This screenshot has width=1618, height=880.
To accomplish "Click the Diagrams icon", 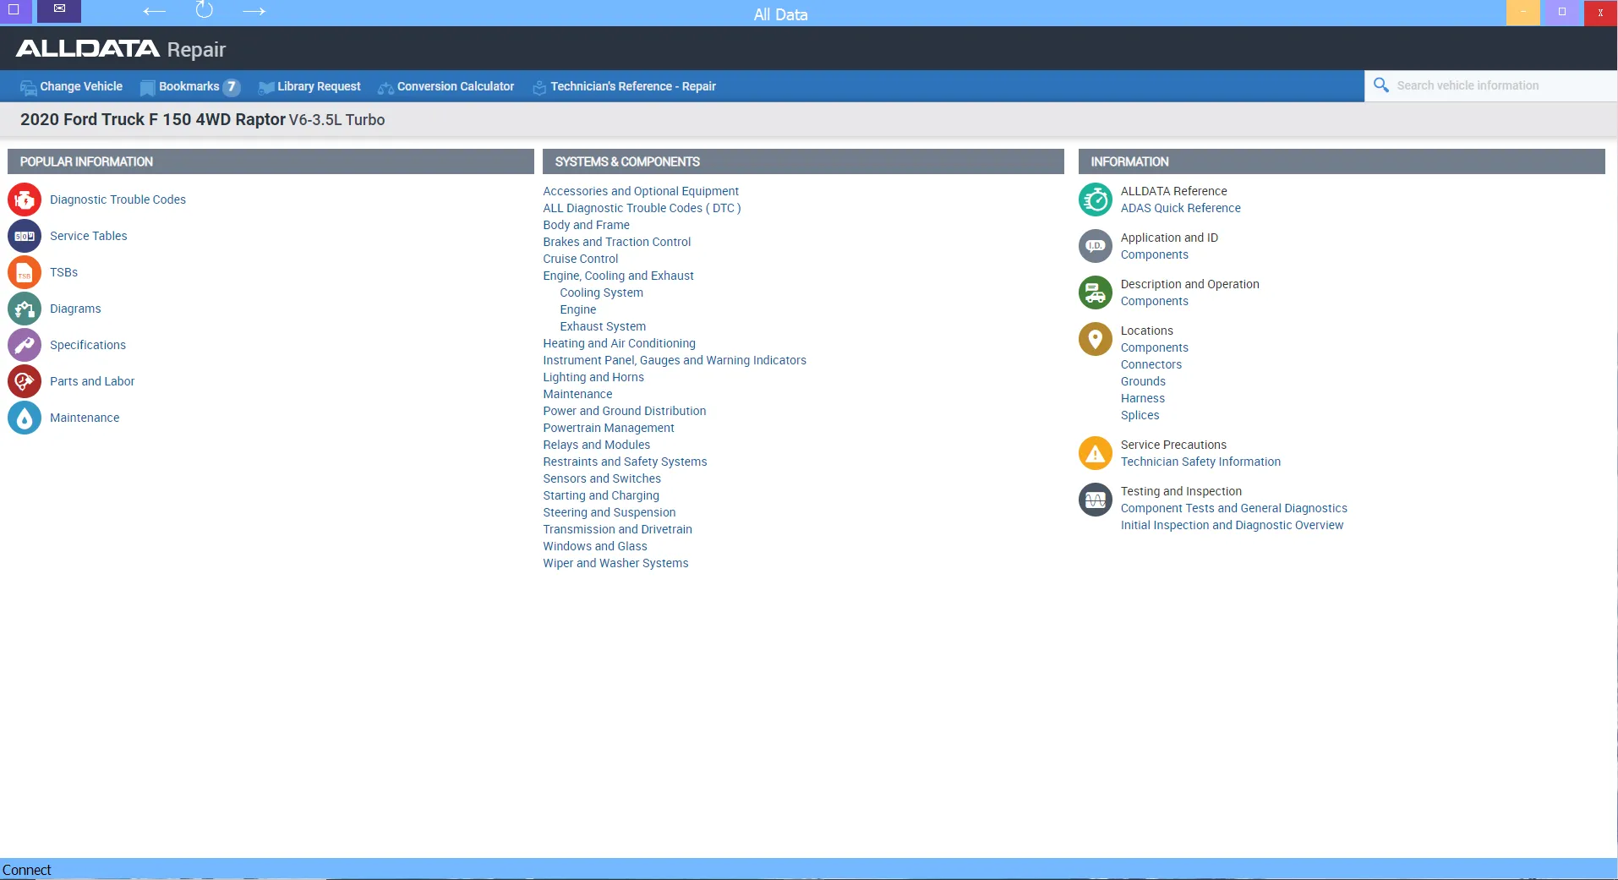I will tap(25, 309).
